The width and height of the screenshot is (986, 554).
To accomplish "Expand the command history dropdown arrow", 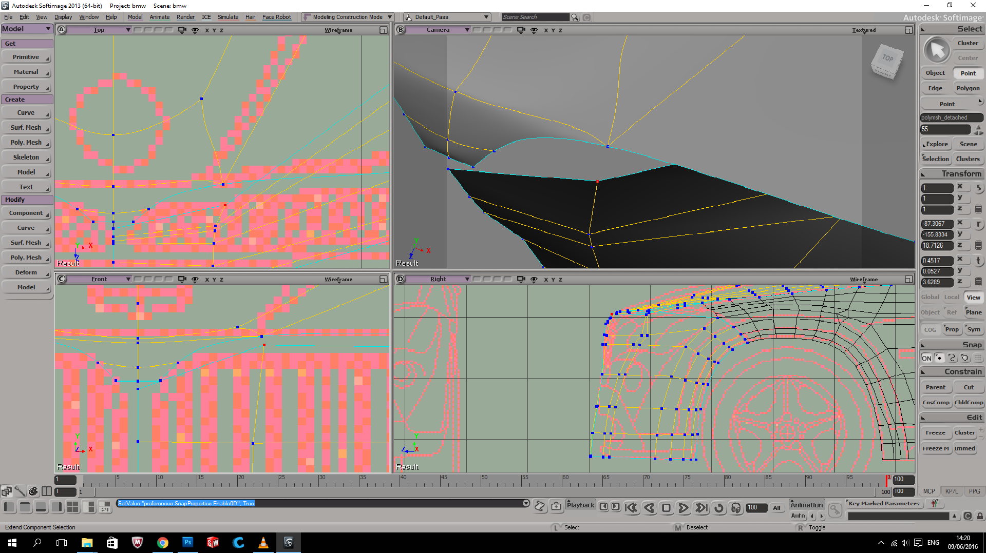I will point(526,503).
